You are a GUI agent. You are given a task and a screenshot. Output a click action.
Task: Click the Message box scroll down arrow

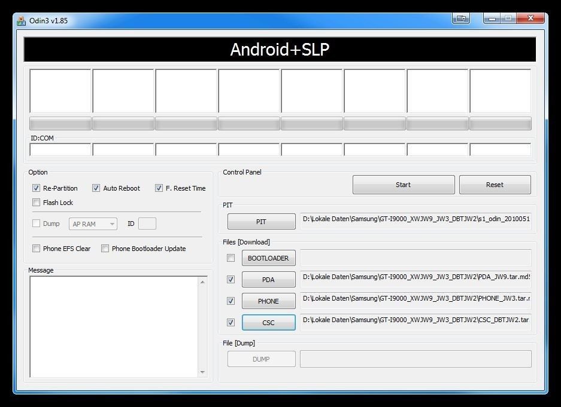(202, 372)
